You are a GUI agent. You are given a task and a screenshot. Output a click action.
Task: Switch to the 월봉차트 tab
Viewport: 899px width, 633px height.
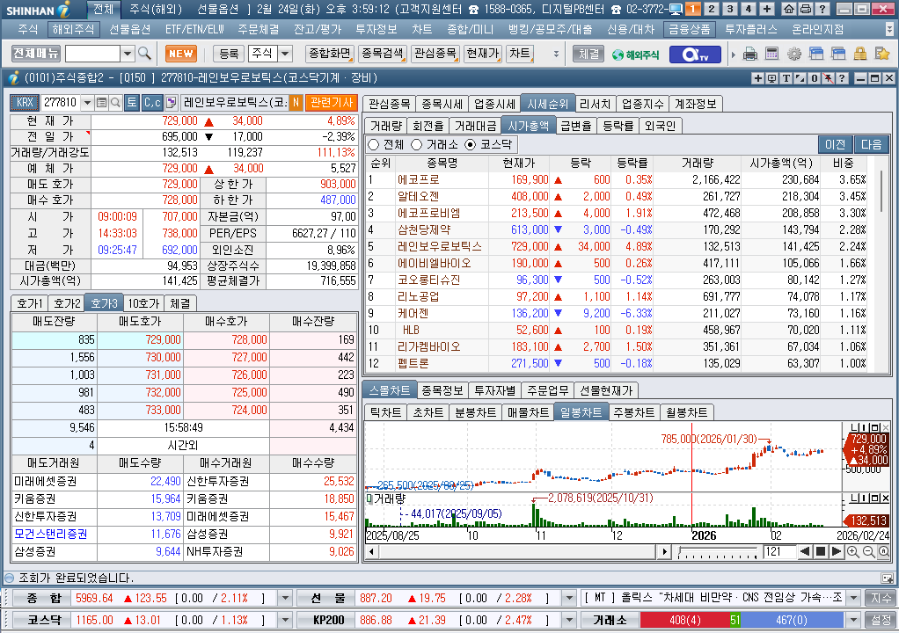[686, 412]
